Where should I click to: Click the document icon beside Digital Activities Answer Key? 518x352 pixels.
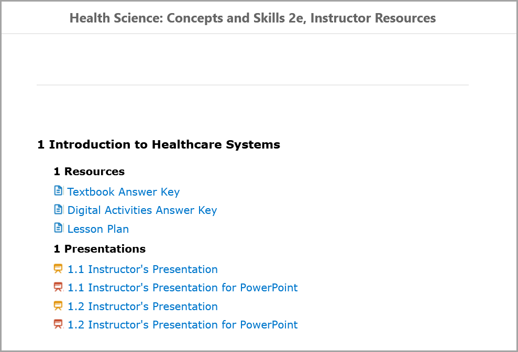[58, 209]
